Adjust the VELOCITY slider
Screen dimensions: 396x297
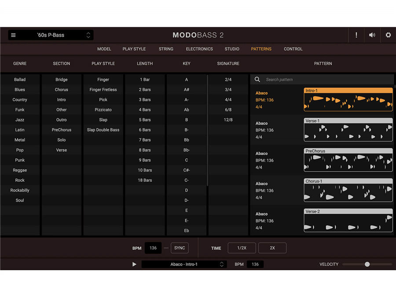tap(367, 264)
